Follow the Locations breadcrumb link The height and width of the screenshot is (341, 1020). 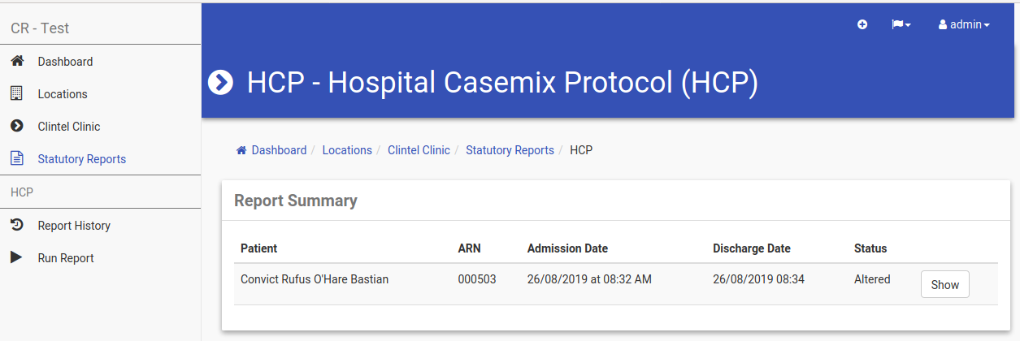(x=347, y=150)
